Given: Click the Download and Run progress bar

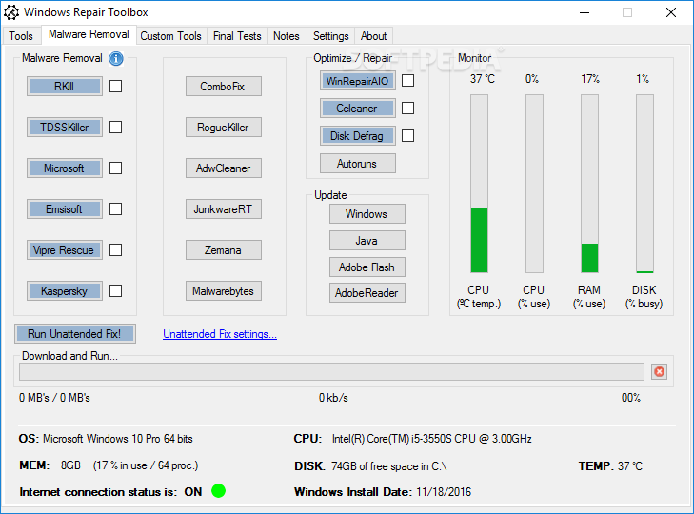Looking at the screenshot, I should (x=331, y=371).
